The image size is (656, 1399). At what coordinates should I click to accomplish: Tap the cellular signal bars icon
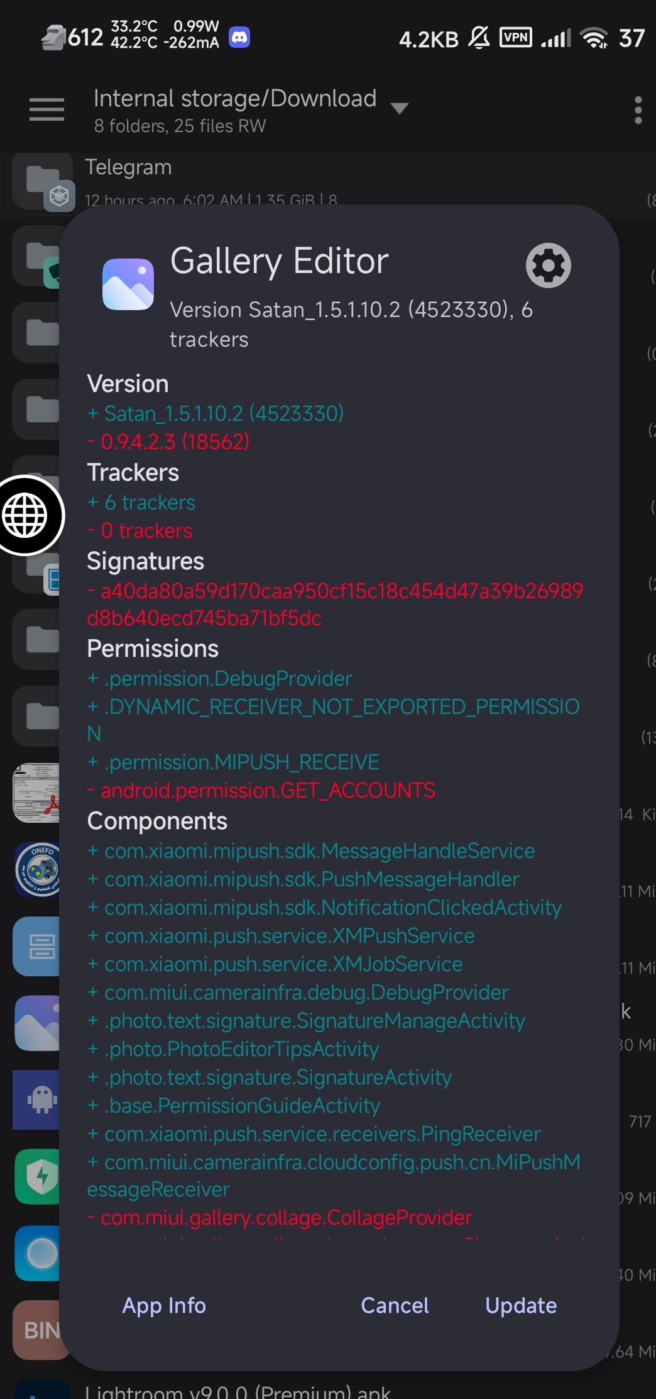555,38
